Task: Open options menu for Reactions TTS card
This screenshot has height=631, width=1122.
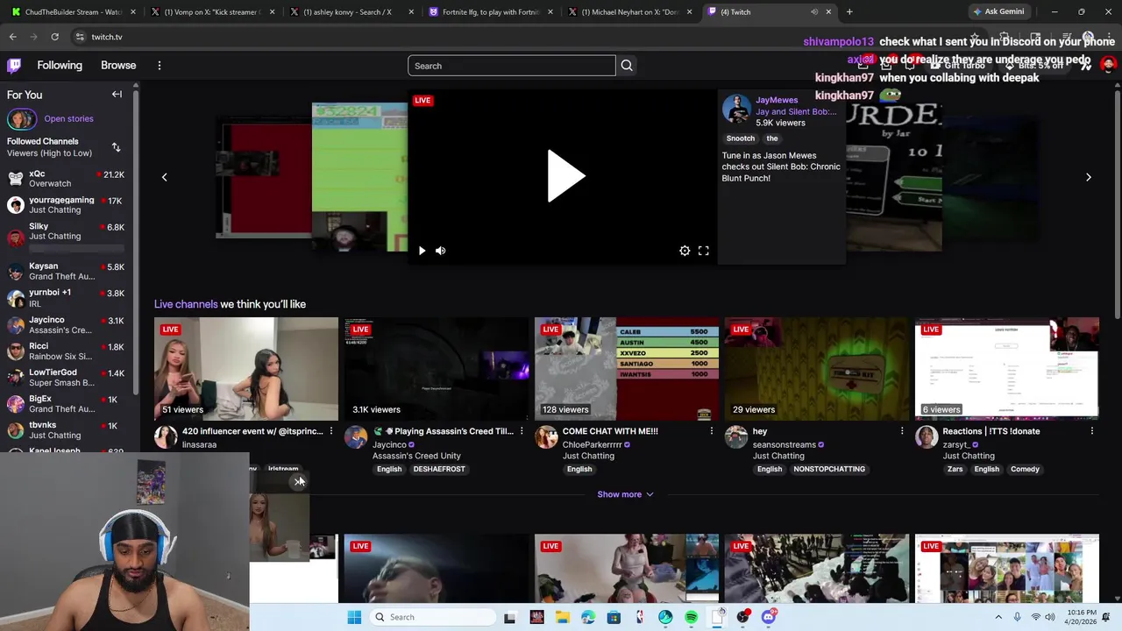Action: coord(1092,431)
